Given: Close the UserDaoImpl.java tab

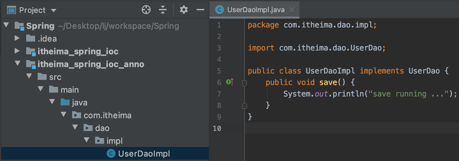Looking at the screenshot, I should [291, 10].
